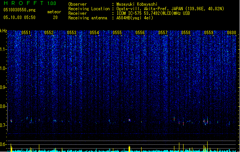The width and height of the screenshot is (240, 152).
Task: Click the kHz axis unit label
Action: coord(3,31)
